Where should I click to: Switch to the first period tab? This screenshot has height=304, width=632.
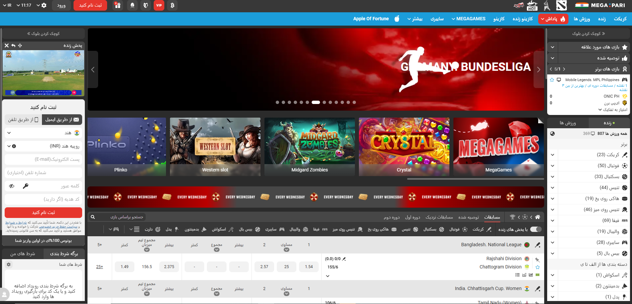pos(412,217)
